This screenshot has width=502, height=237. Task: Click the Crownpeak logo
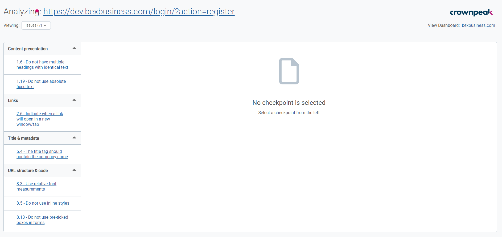(x=471, y=12)
